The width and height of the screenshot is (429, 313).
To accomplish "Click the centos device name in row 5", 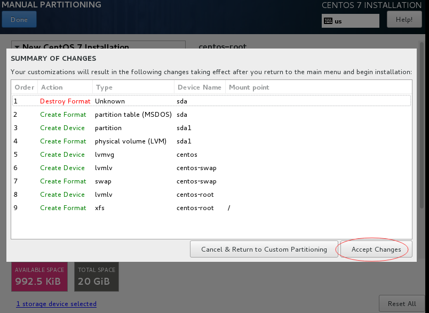I will [187, 155].
